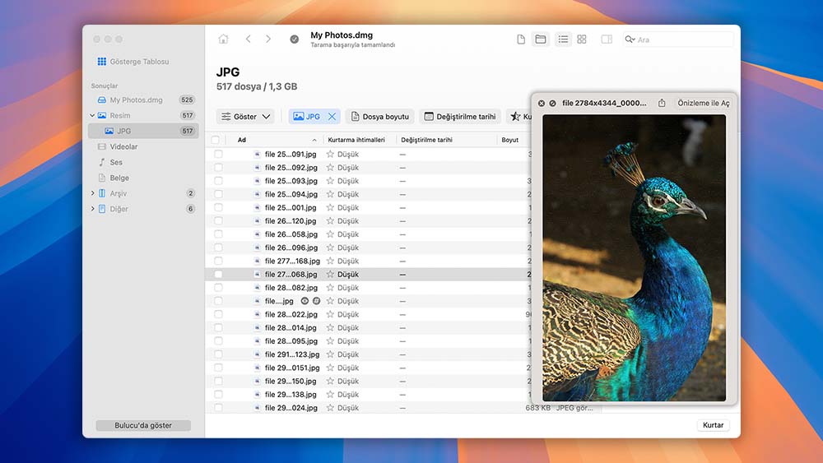Click the scan completed checkmark icon

coord(295,39)
